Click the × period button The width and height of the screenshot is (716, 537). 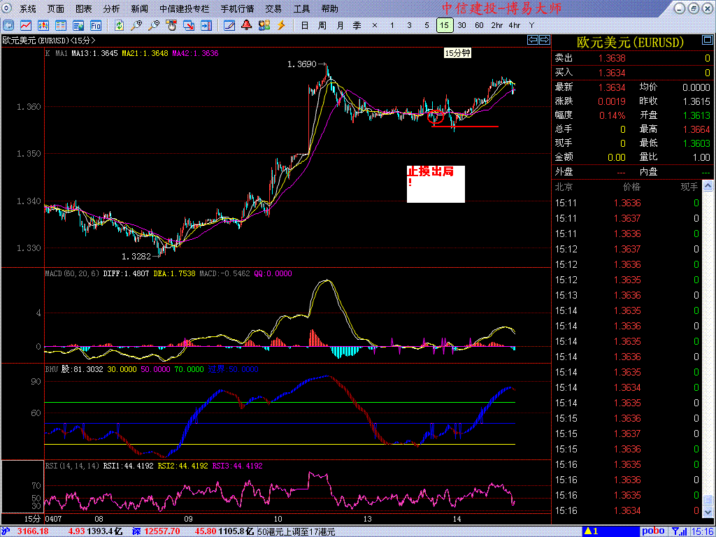[x=375, y=25]
